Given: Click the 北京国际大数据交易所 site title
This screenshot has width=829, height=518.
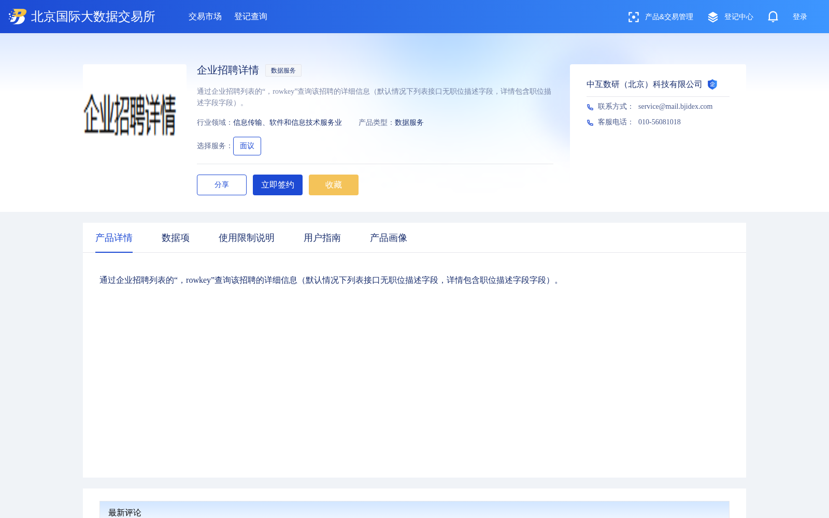Looking at the screenshot, I should coord(93,17).
